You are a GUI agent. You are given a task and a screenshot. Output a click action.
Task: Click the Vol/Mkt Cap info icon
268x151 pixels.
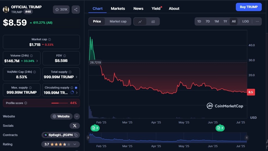pyautogui.click(x=35, y=72)
